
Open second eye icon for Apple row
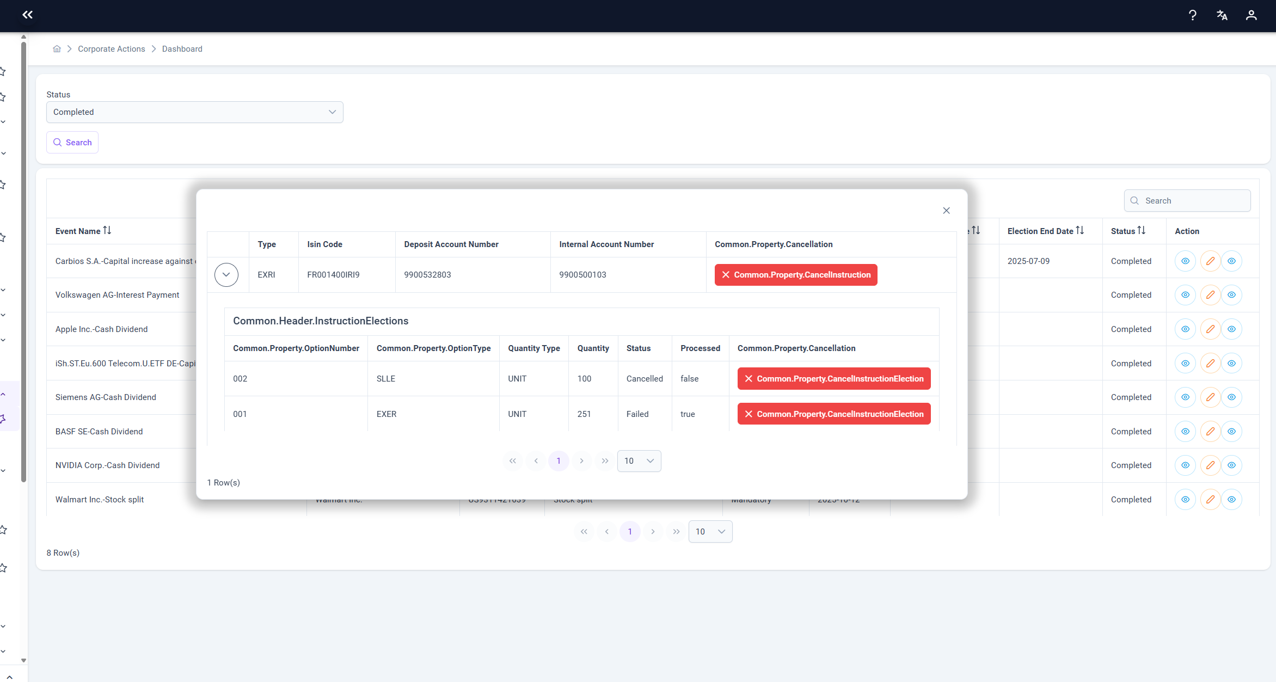pyautogui.click(x=1231, y=329)
